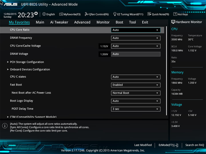Open the CPU C states dropdown
The height and width of the screenshot is (154, 206).
tap(136, 77)
